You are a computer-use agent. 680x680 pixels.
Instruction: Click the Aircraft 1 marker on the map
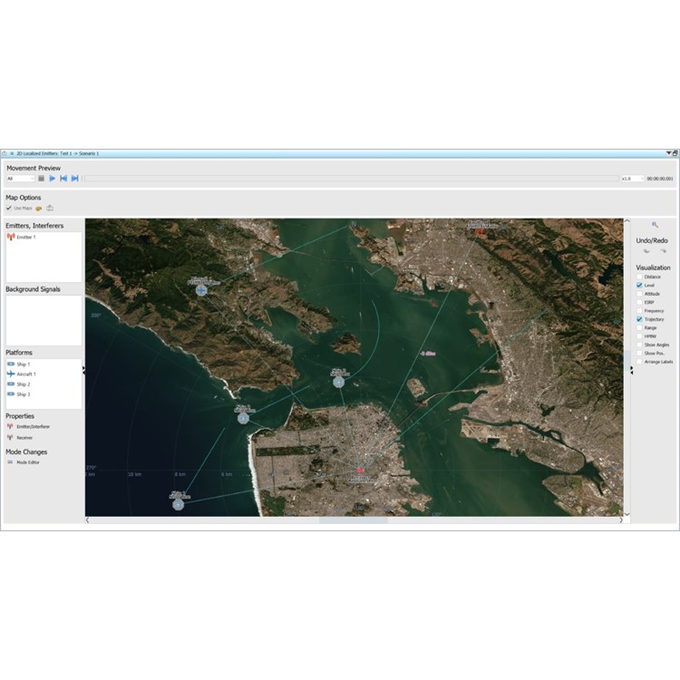pos(200,290)
